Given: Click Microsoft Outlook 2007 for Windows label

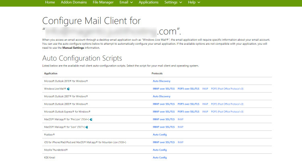Looking at the screenshot, I should click(66, 96).
